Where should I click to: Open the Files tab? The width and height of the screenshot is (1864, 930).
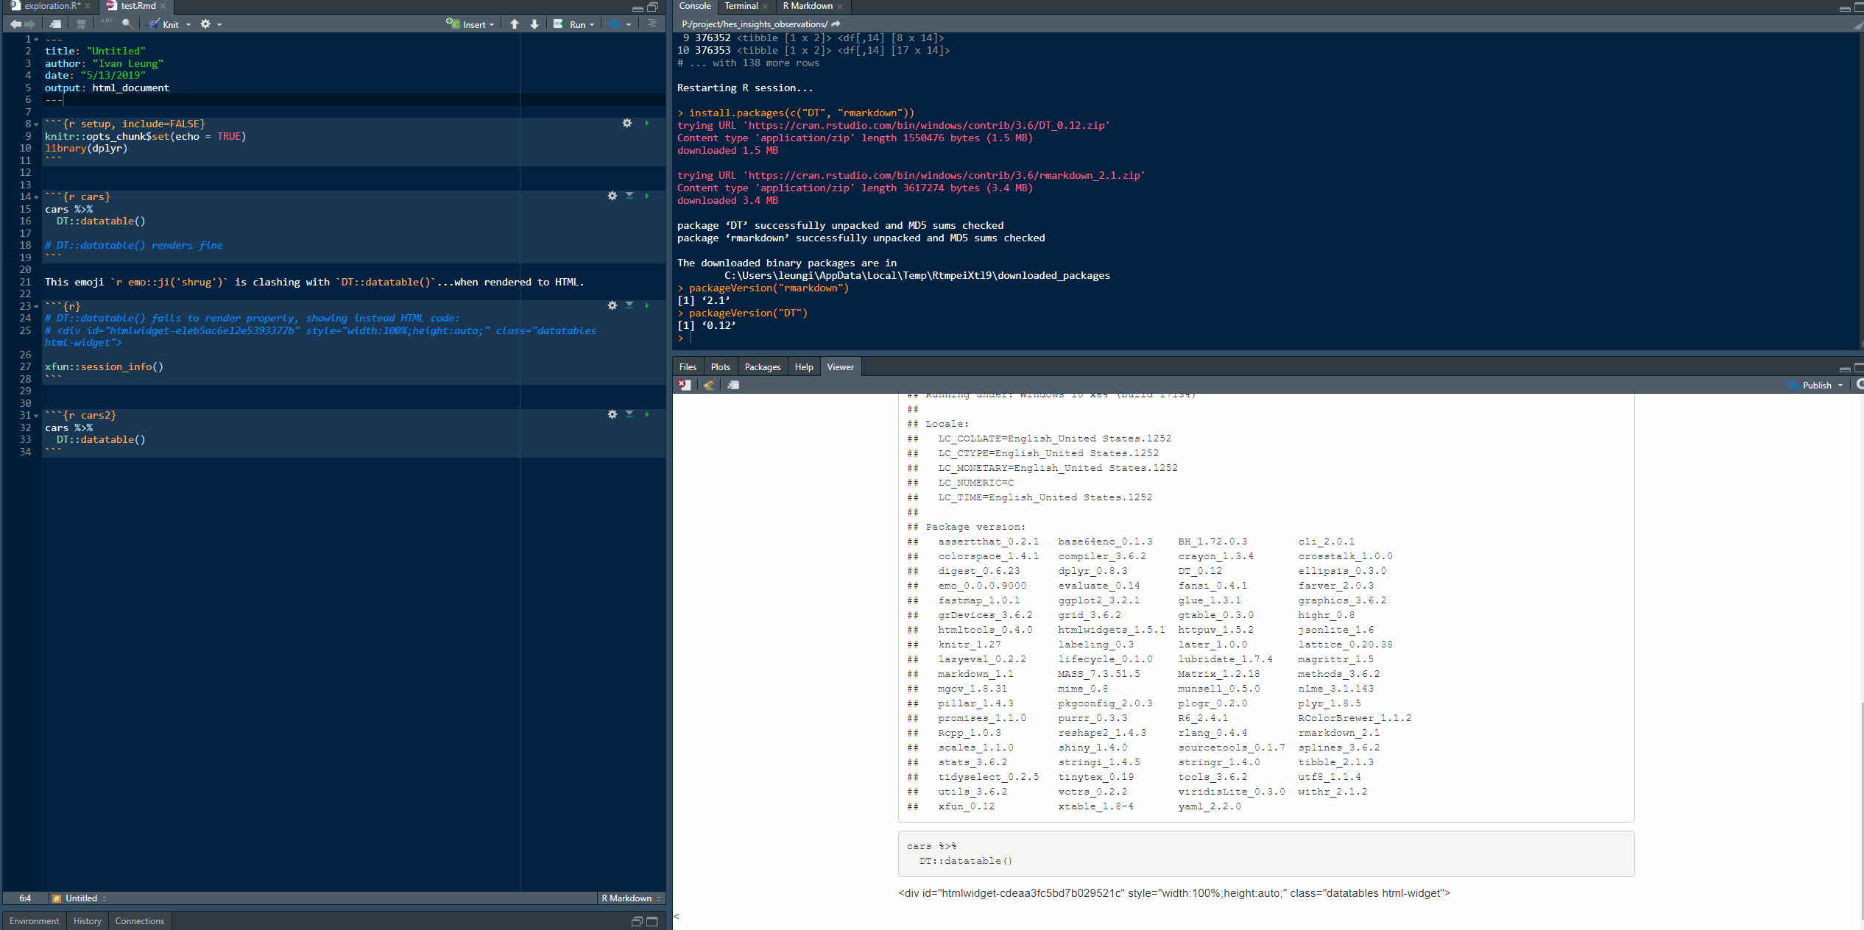click(x=688, y=367)
